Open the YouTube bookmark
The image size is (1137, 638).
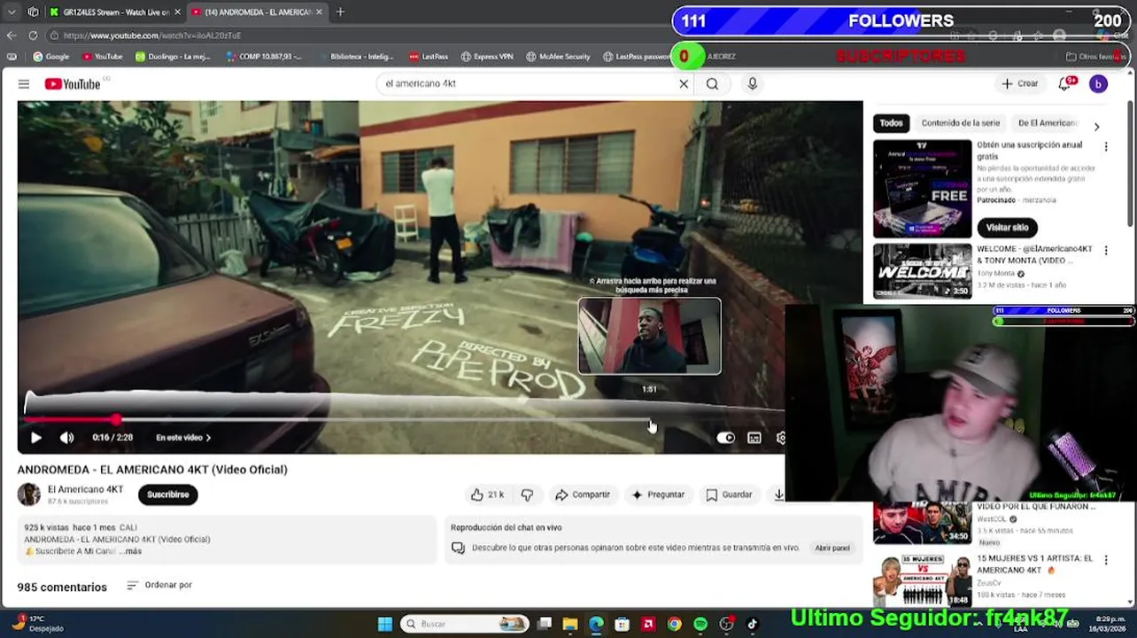[x=103, y=57]
